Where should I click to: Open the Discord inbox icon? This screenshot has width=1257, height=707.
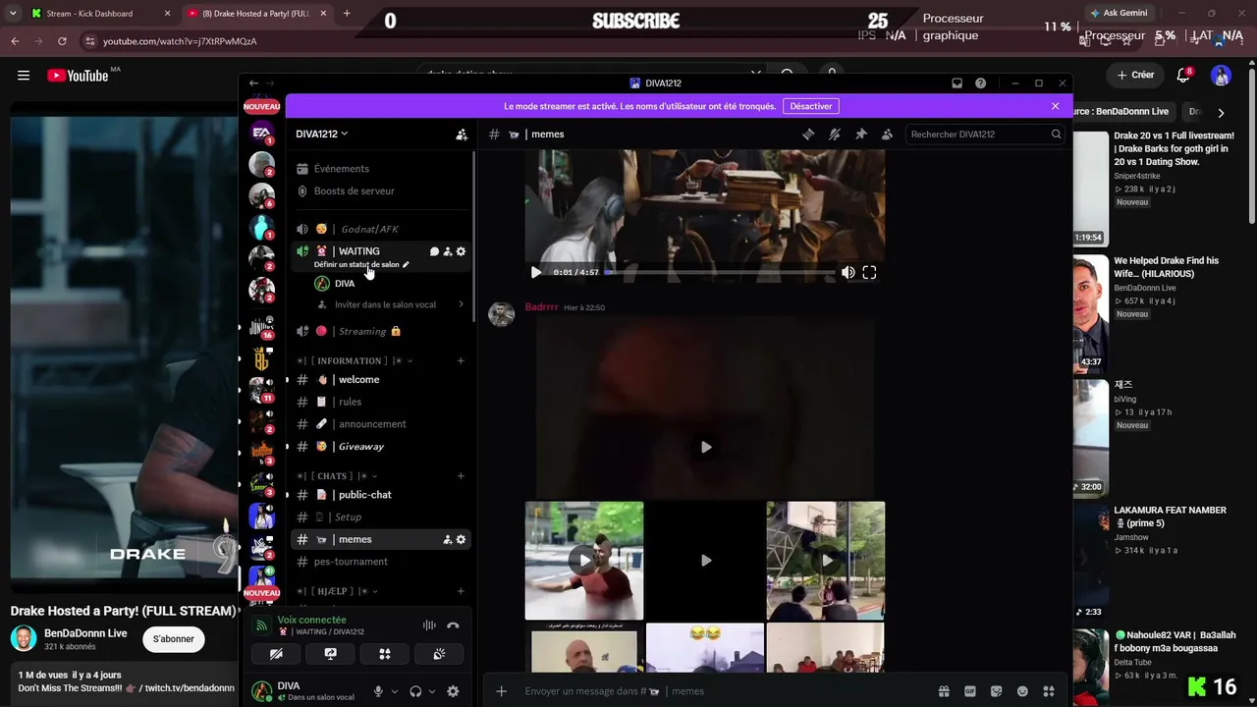pyautogui.click(x=957, y=83)
